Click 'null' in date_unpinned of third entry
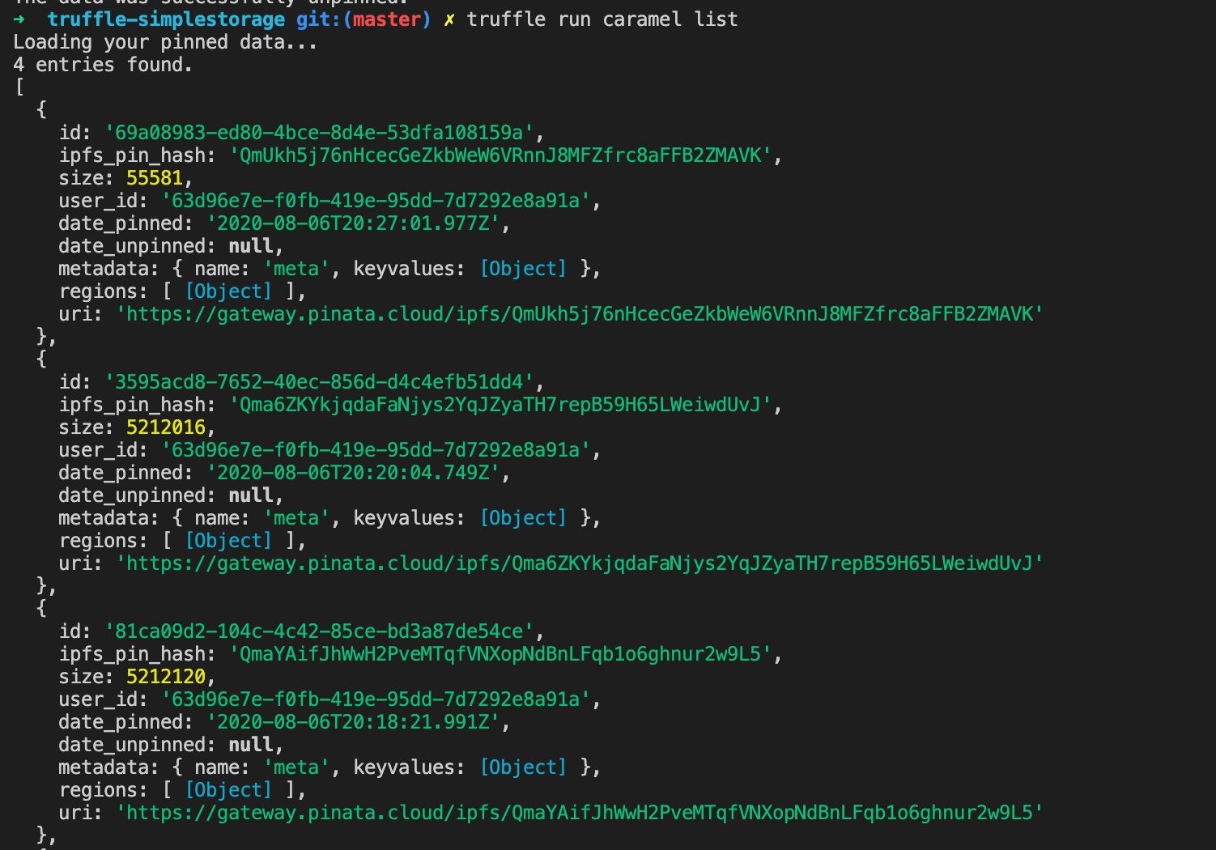The image size is (1216, 850). click(x=251, y=745)
